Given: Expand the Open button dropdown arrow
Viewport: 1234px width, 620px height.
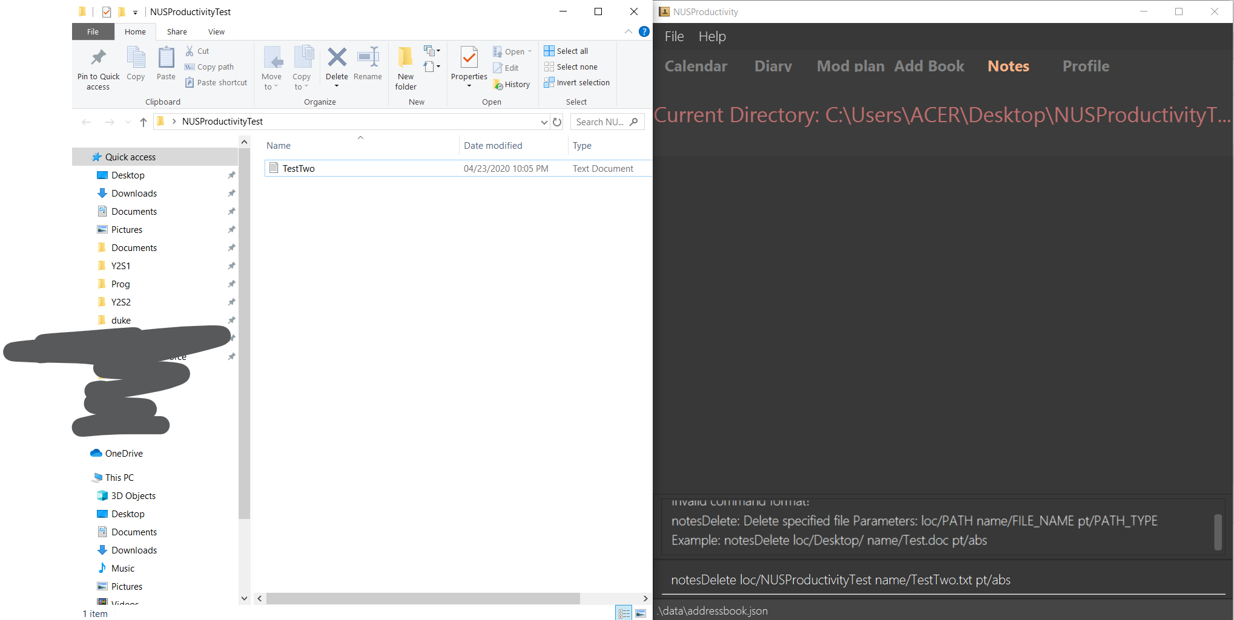Looking at the screenshot, I should pyautogui.click(x=530, y=51).
